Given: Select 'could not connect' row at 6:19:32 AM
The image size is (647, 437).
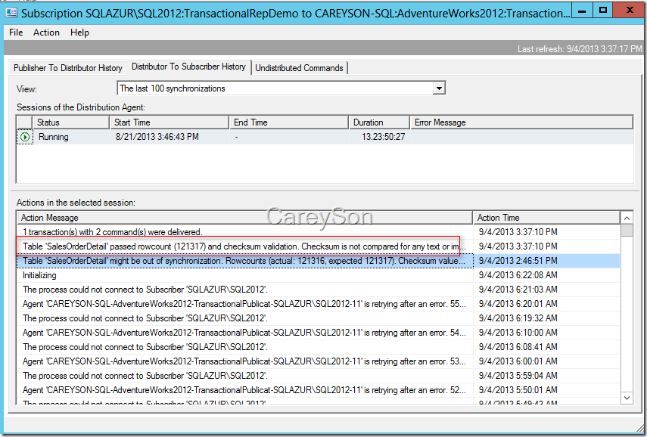Looking at the screenshot, I should point(319,318).
